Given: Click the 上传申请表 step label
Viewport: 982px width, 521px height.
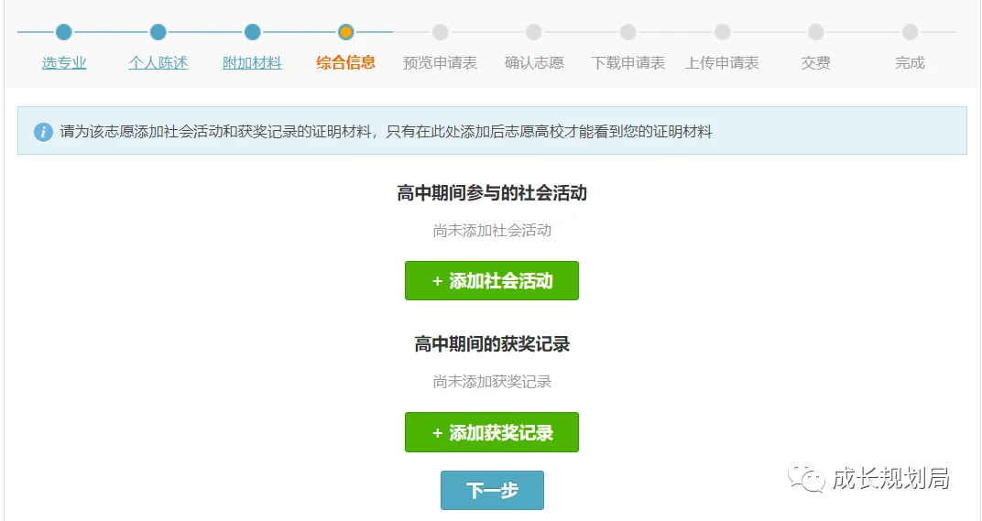Looking at the screenshot, I should point(722,62).
